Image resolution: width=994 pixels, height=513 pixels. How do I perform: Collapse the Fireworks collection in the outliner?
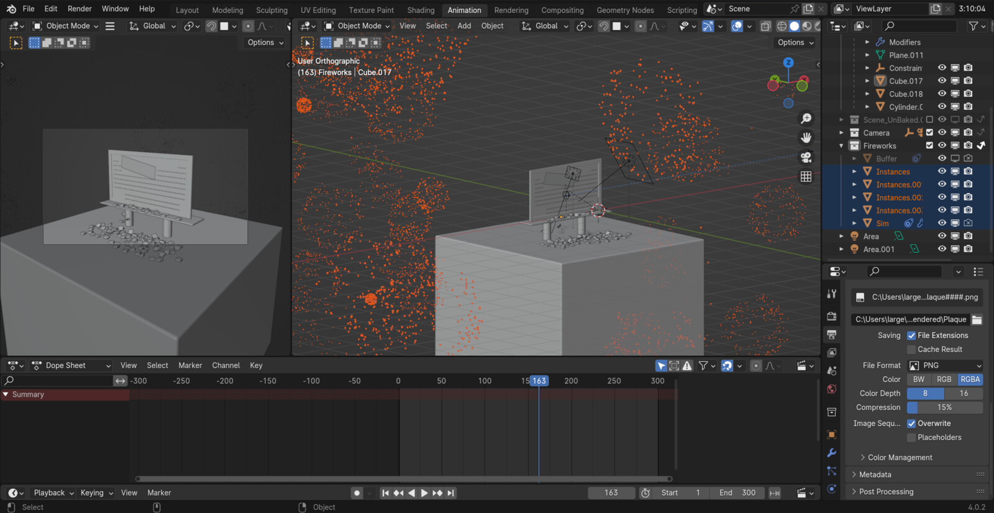coord(841,146)
